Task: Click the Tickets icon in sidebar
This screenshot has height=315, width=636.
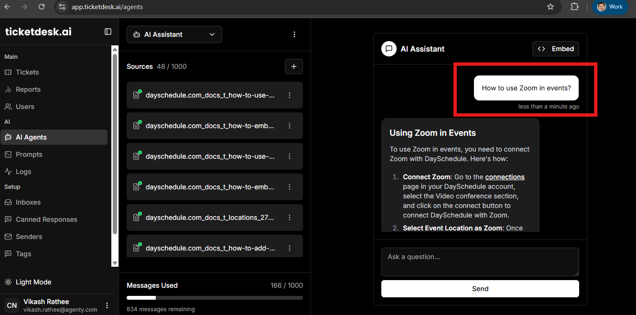Action: [x=8, y=72]
